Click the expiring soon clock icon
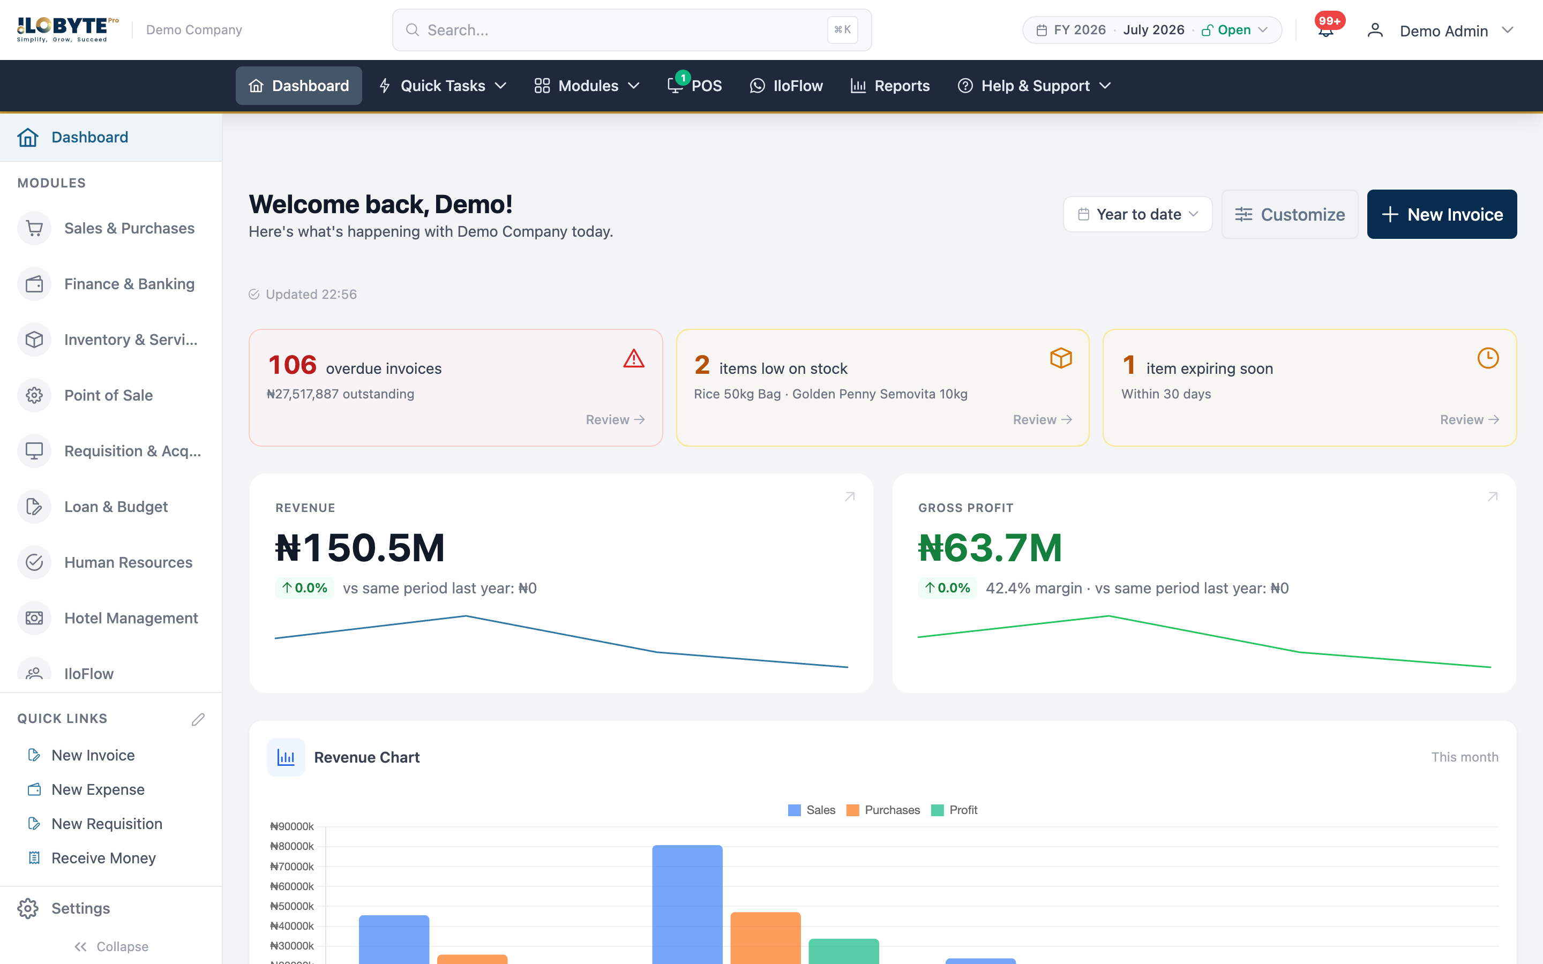This screenshot has width=1543, height=964. pyautogui.click(x=1488, y=358)
